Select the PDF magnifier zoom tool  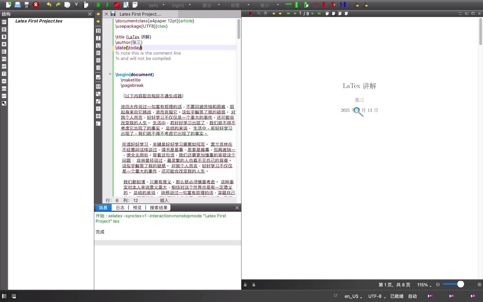click(x=259, y=14)
